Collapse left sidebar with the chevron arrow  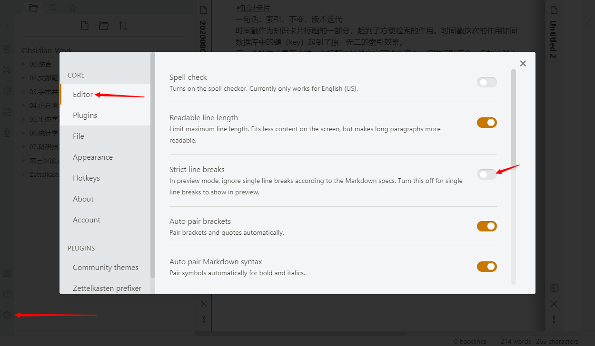(x=7, y=24)
